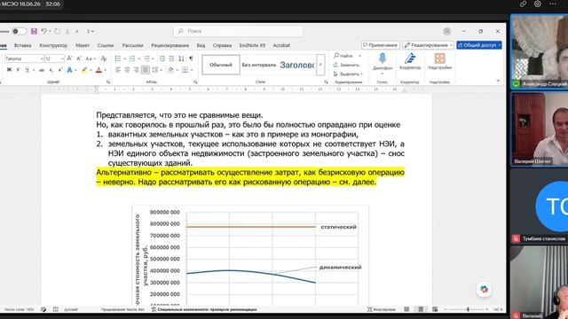Open the user account avatar
The image size is (568, 319).
(446, 31)
